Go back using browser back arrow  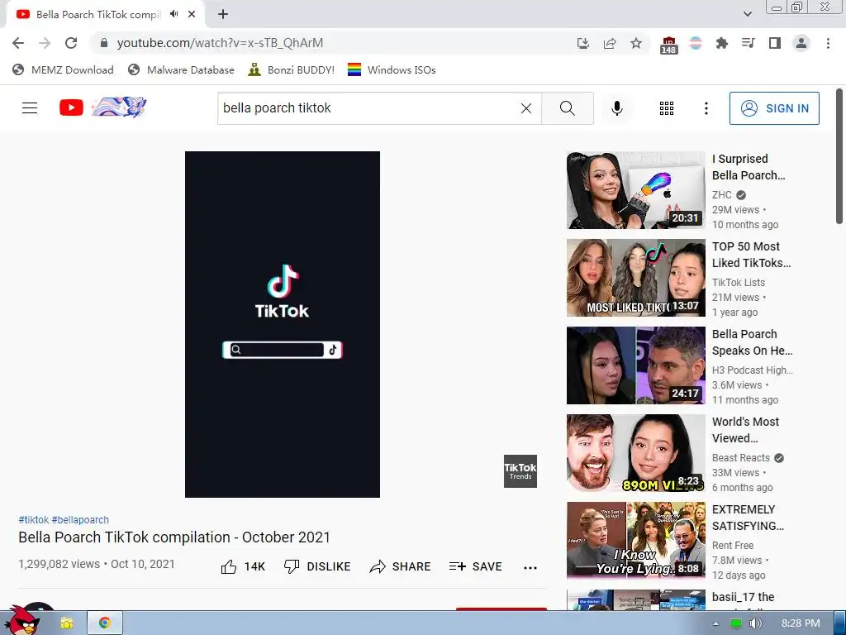click(x=18, y=43)
